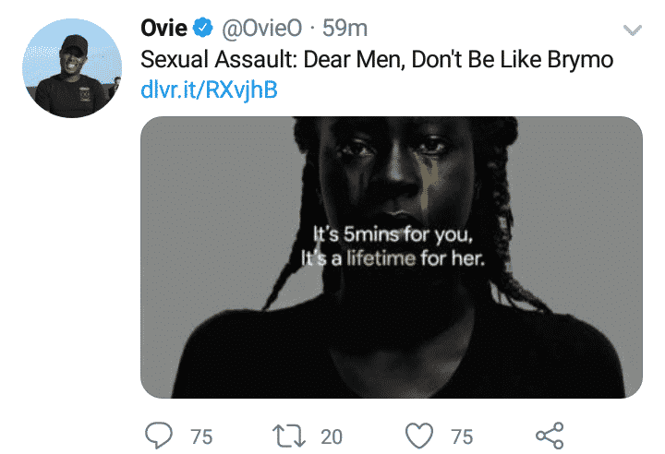
Task: Click the like count 75 next to heart
Action: coord(462,435)
